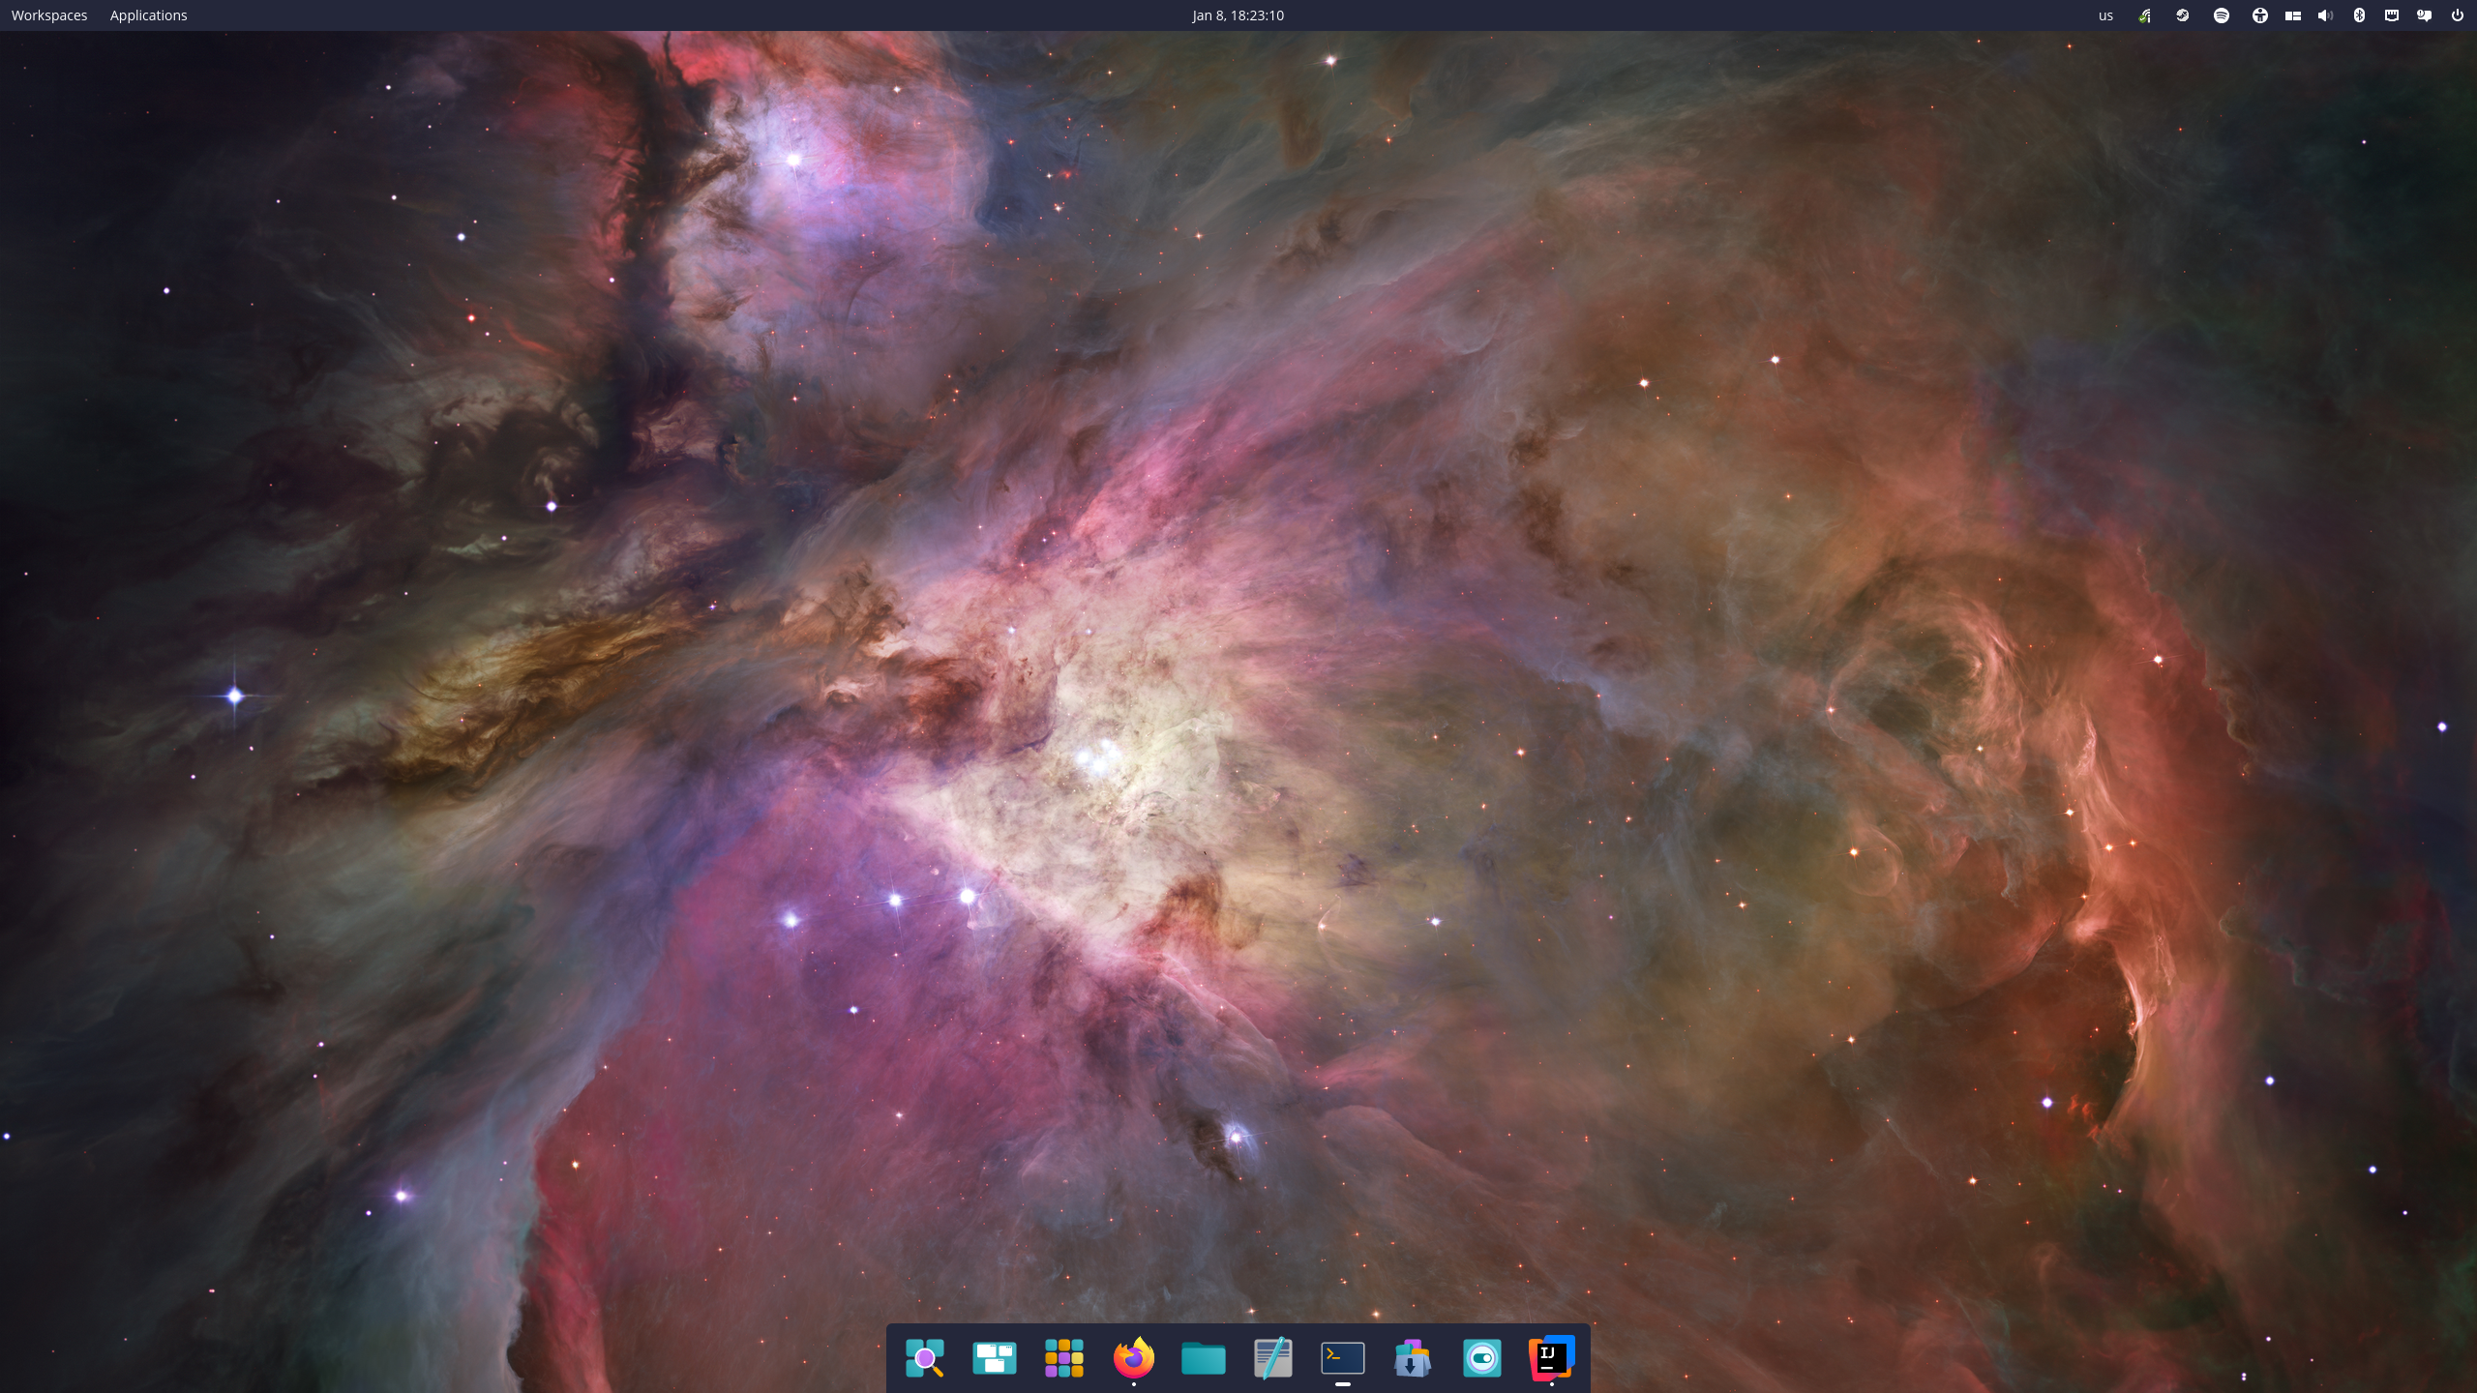This screenshot has height=1393, width=2477.
Task: Launch IntelliJ IDEA from the dock
Action: 1549,1358
